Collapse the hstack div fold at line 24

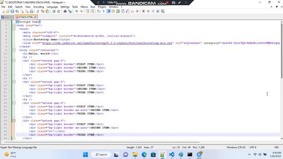pyautogui.click(x=14, y=103)
